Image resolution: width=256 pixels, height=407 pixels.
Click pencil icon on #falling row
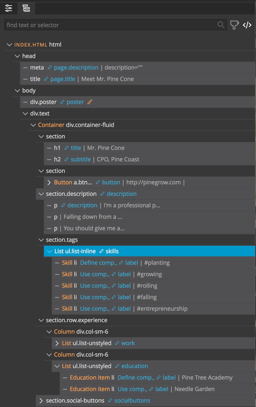click(114, 297)
